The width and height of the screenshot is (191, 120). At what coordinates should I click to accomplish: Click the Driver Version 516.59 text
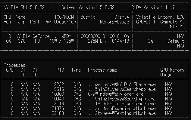(x=88, y=8)
